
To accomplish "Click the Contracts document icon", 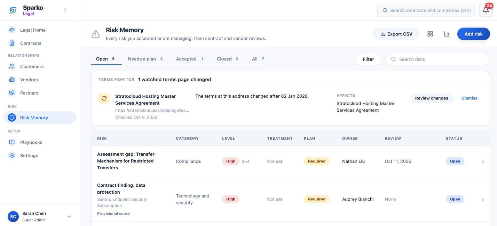I will click(x=12, y=43).
